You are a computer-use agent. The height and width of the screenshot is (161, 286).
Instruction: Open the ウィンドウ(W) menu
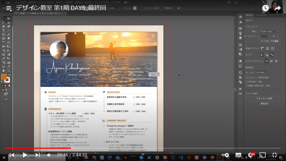[101, 2]
